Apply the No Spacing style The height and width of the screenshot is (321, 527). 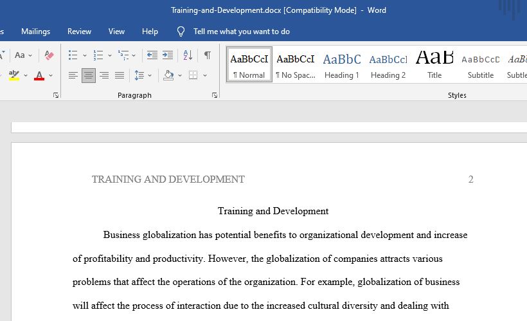(296, 64)
